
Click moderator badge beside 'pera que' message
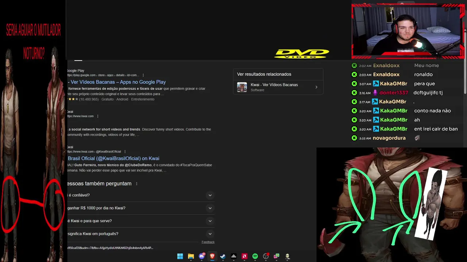(375, 84)
